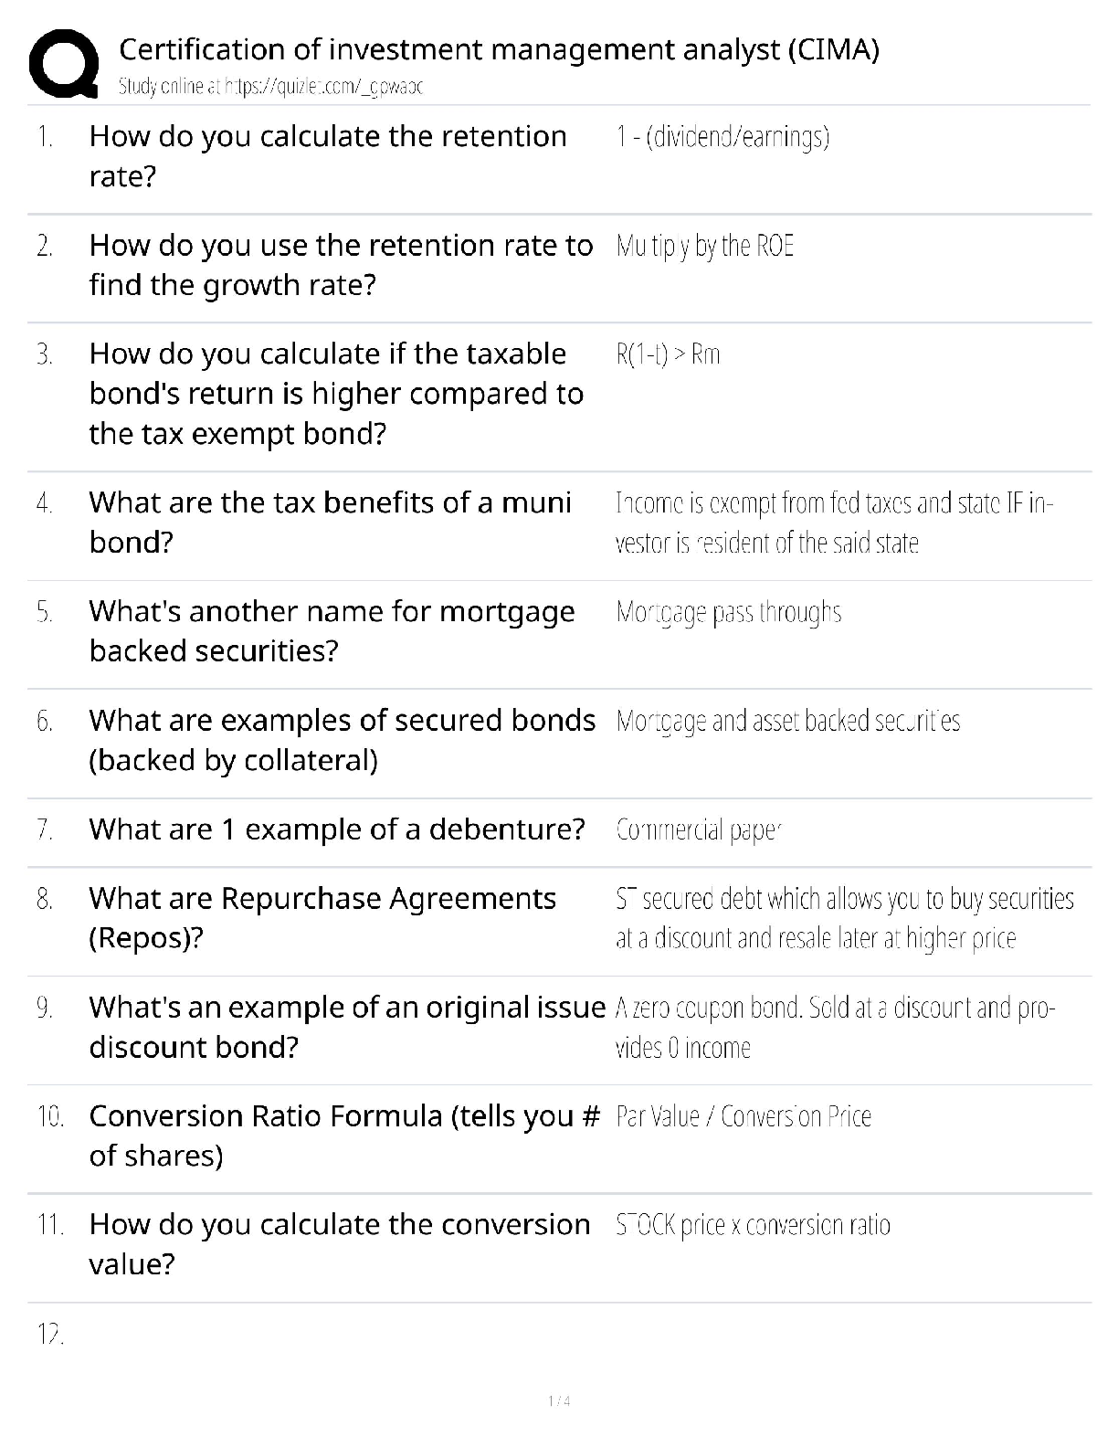This screenshot has height=1447, width=1118.
Task: Click the "1 / 4" page indicator
Action: point(559,1401)
